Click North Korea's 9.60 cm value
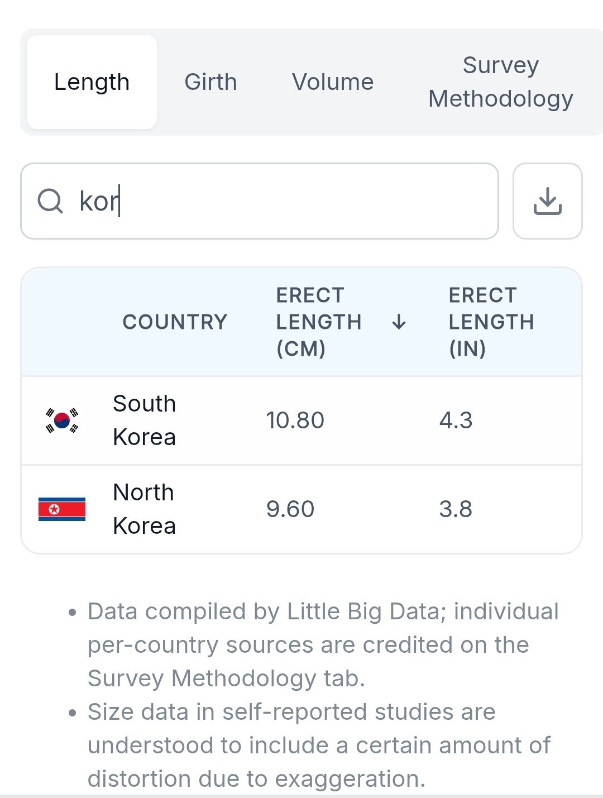This screenshot has height=798, width=603. 290,509
